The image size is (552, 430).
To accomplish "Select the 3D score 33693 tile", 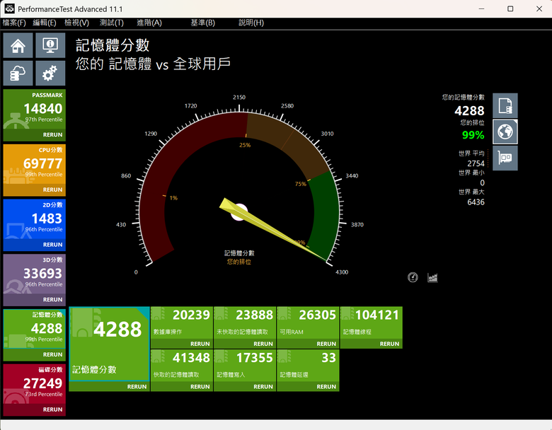I will 35,274.
